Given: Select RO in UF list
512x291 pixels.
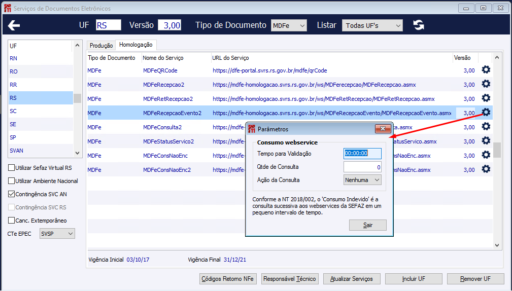Looking at the screenshot, I should point(41,71).
